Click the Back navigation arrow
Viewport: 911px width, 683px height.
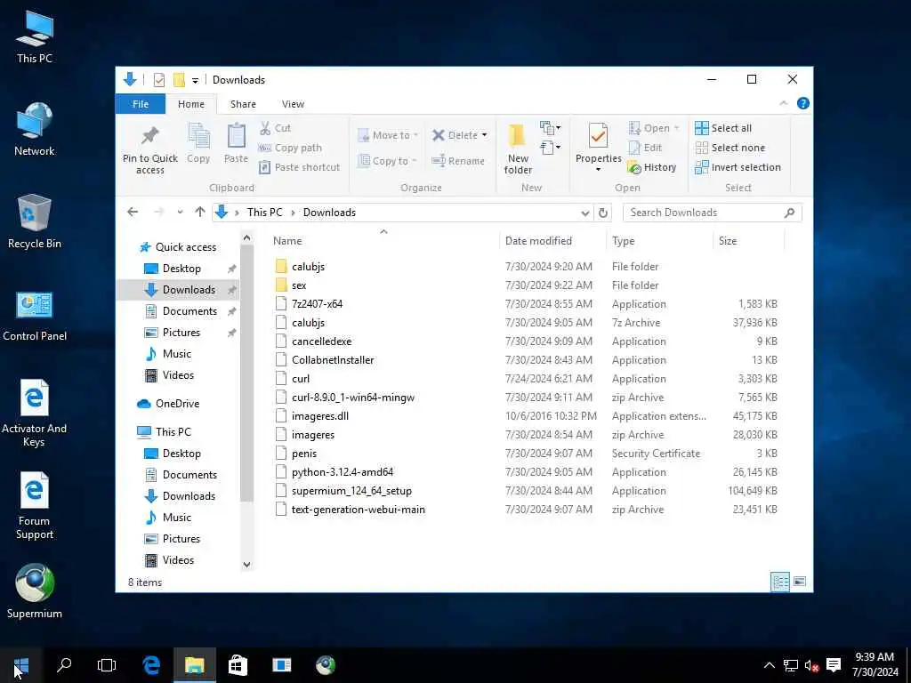pyautogui.click(x=133, y=212)
